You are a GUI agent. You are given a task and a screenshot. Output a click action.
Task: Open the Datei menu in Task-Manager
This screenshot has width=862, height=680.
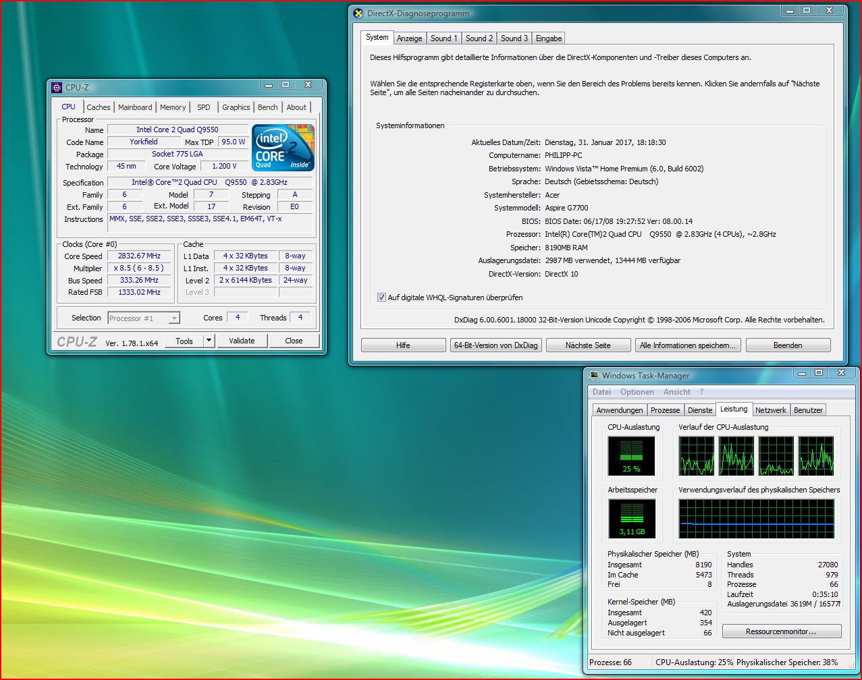coord(601,392)
